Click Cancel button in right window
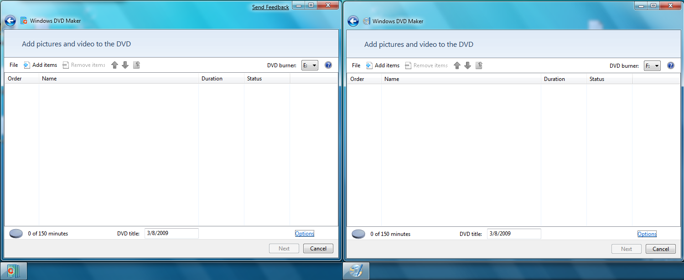Image resolution: width=684 pixels, height=280 pixels. pyautogui.click(x=661, y=249)
